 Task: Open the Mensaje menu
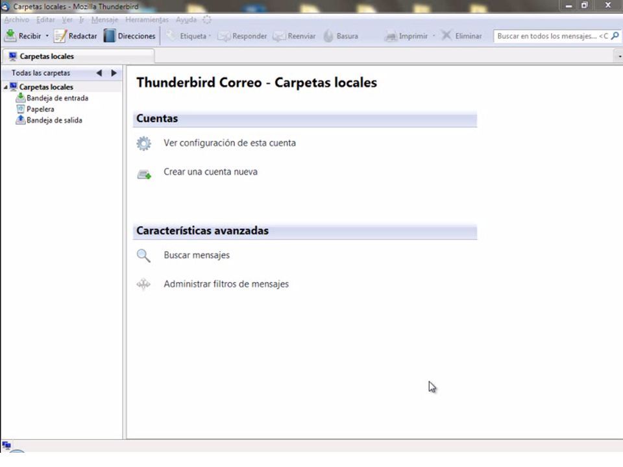pyautogui.click(x=104, y=19)
